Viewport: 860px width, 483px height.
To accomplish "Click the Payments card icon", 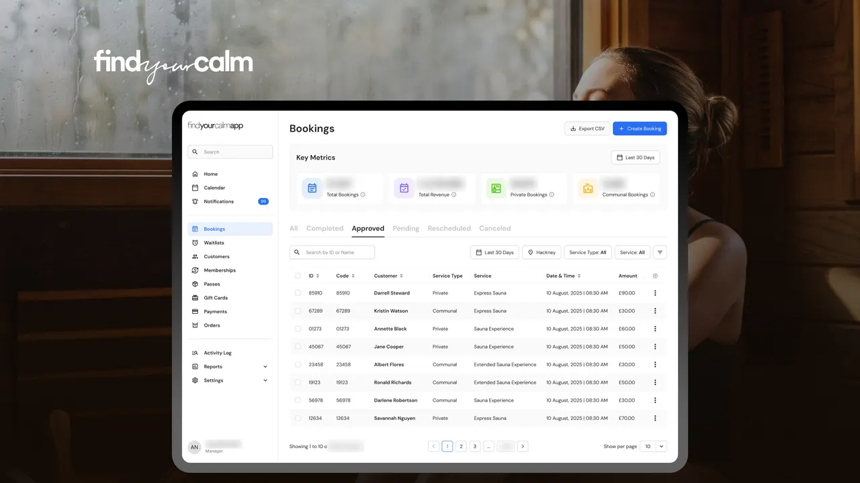I will click(195, 311).
